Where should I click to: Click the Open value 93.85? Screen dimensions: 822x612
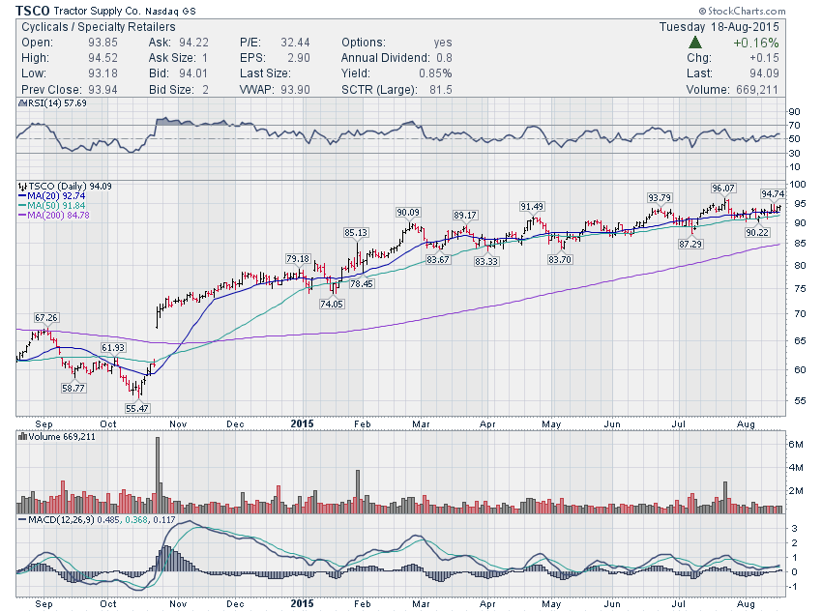coord(103,43)
